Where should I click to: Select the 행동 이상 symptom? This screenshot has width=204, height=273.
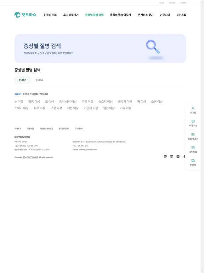(34, 102)
